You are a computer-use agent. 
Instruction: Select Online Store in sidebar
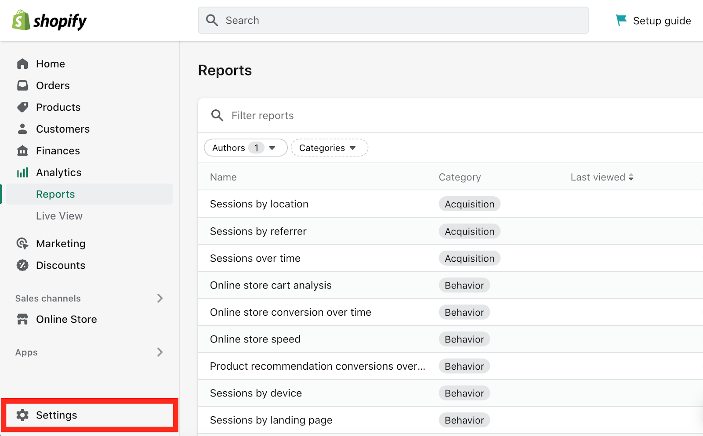pyautogui.click(x=66, y=319)
